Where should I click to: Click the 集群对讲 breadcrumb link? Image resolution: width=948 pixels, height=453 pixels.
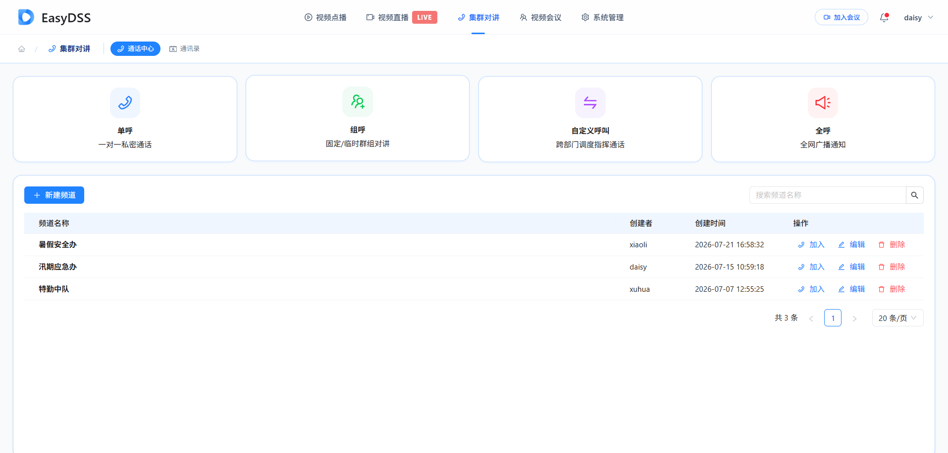(x=69, y=48)
